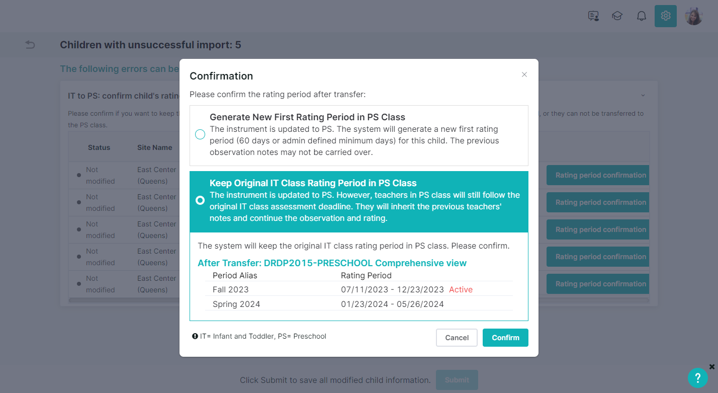Click the Cancel button in dialog

457,338
